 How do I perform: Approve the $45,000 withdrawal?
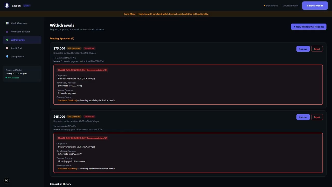pyautogui.click(x=303, y=117)
